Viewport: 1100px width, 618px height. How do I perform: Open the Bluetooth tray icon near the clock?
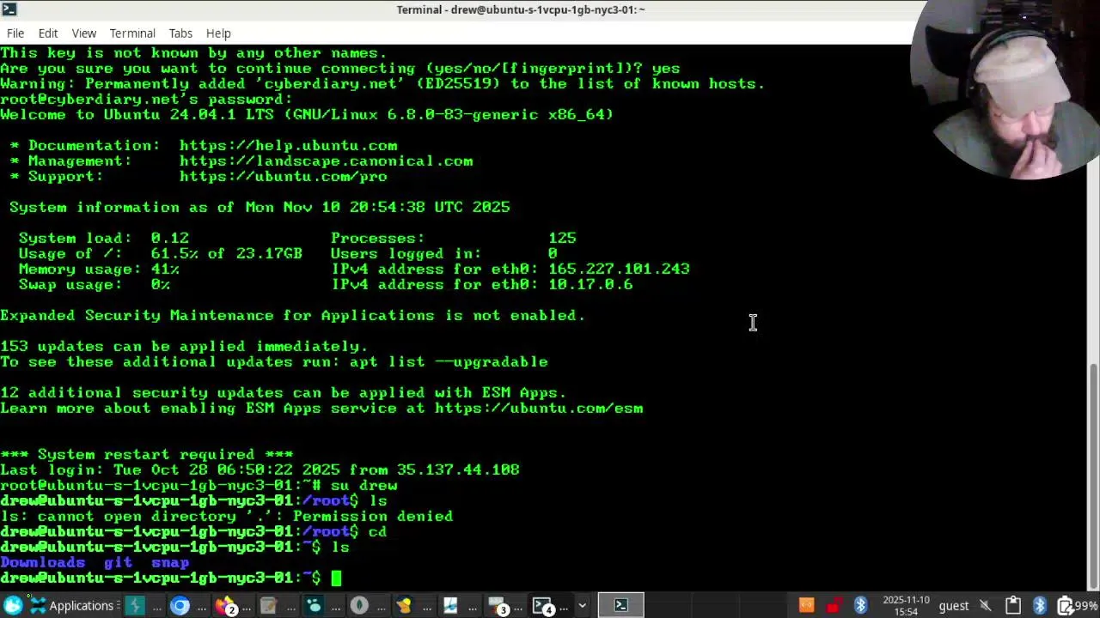point(860,605)
